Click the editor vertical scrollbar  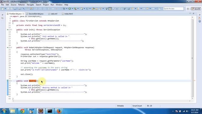click(x=192, y=58)
